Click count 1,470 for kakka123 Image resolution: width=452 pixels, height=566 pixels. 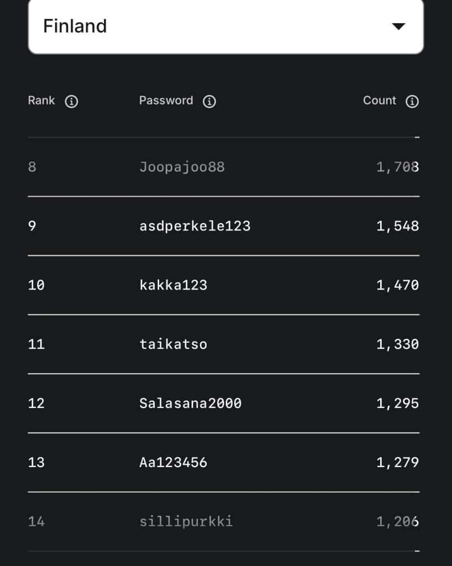click(x=397, y=285)
